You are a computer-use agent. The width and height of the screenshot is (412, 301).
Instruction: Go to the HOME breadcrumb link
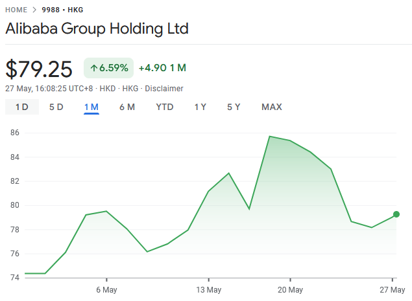[x=16, y=10]
